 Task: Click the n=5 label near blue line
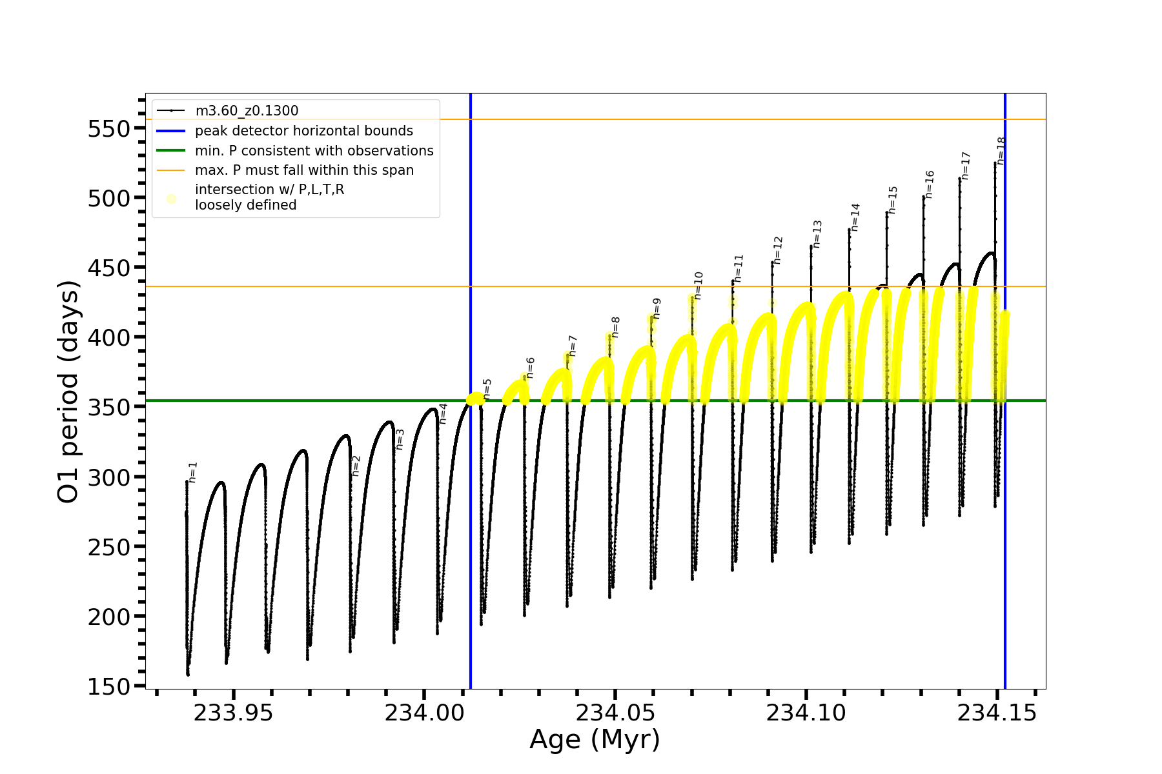pyautogui.click(x=487, y=389)
